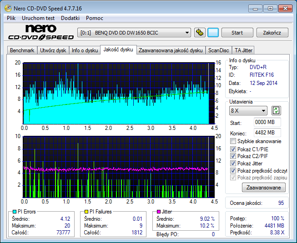The width and height of the screenshot is (297, 243).
Task: Click the magenta Jitter legend square
Action: pyautogui.click(x=159, y=212)
